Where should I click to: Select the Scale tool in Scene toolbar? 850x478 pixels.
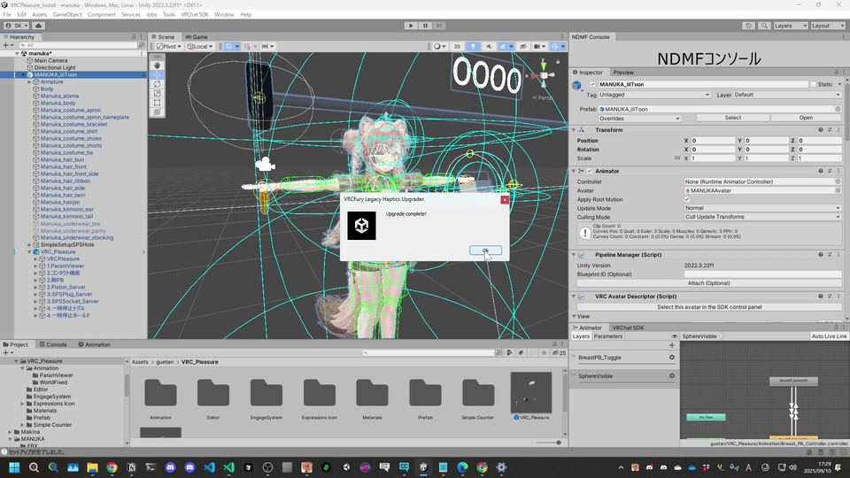tap(158, 93)
